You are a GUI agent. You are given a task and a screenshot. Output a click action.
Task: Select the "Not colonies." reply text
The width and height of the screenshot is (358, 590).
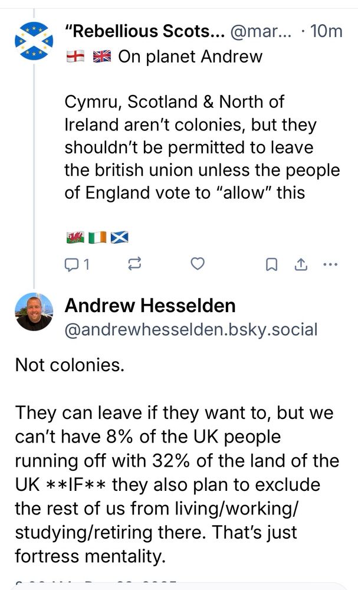coord(70,365)
